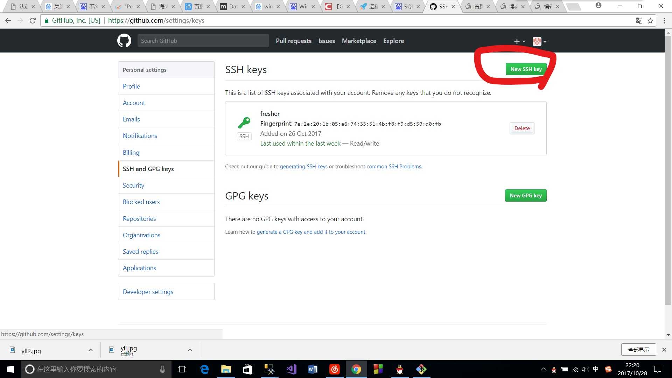This screenshot has width=672, height=378.
Task: Open the Chrome profile person icon
Action: click(598, 6)
